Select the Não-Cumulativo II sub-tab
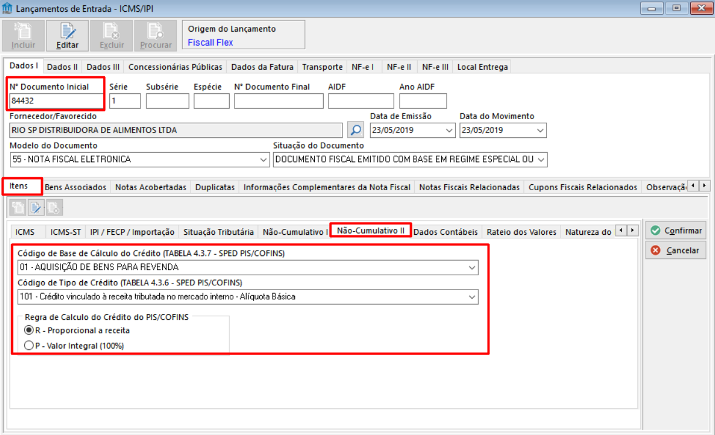The height and width of the screenshot is (435, 715). 371,230
